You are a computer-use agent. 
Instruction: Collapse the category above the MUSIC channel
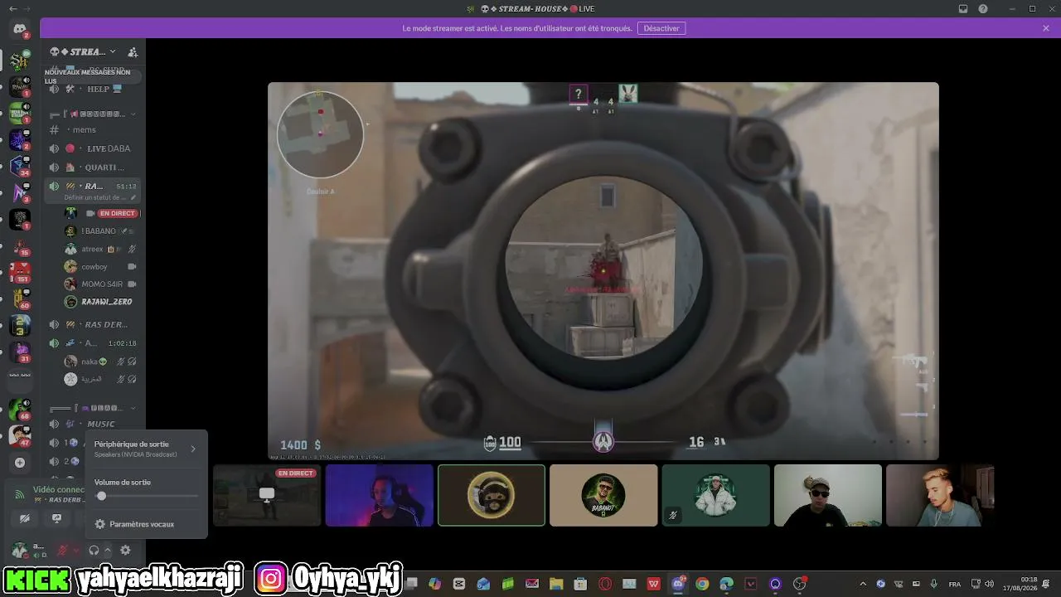click(x=93, y=408)
